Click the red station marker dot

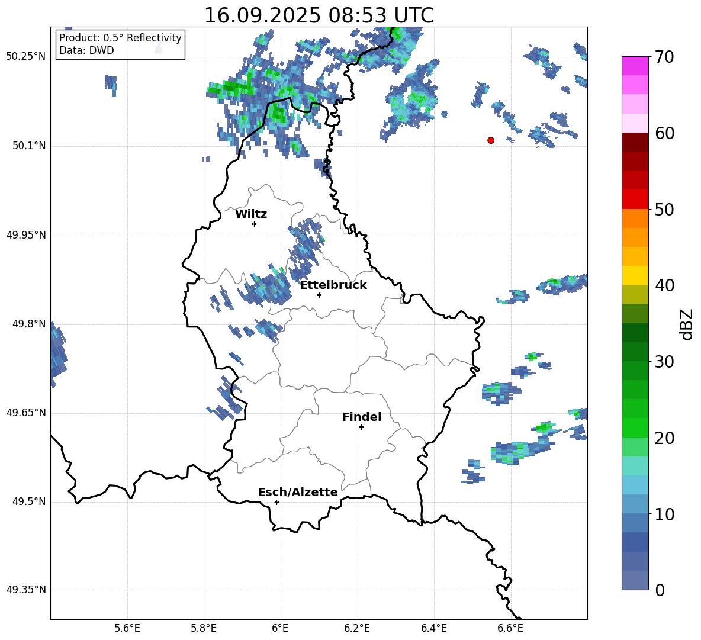pos(491,140)
